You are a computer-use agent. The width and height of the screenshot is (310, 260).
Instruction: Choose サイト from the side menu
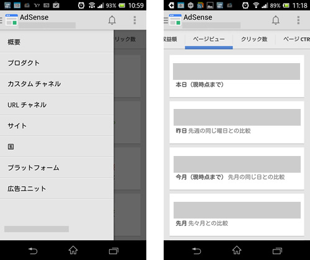(56, 126)
